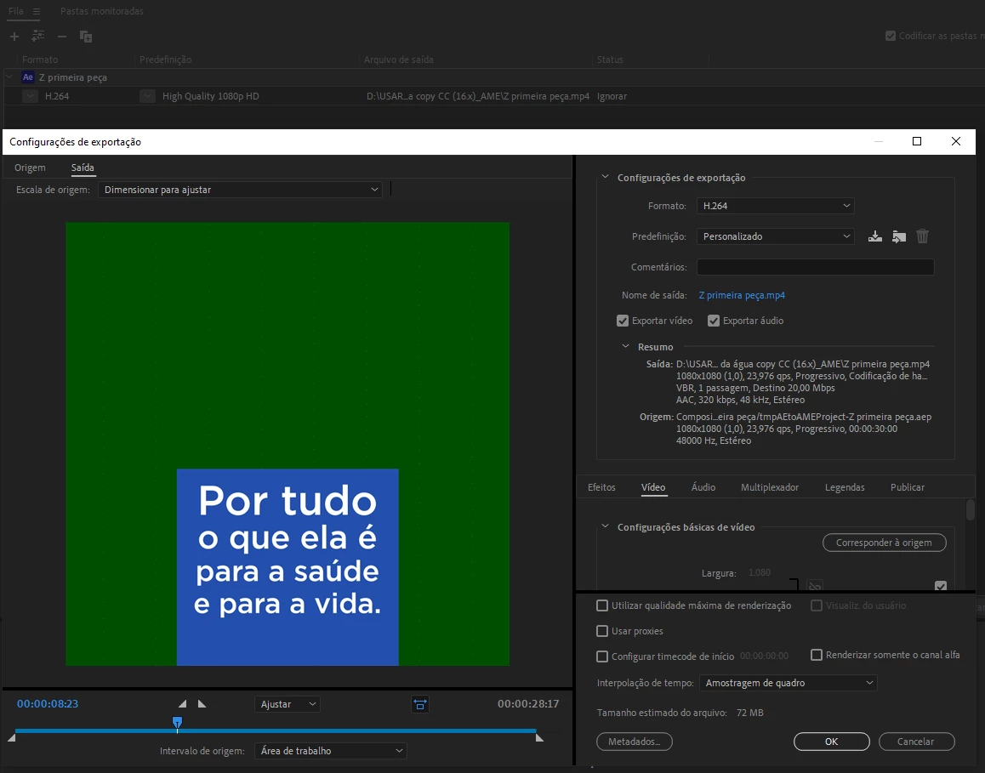Click the set in point marker icon
Image resolution: width=985 pixels, height=773 pixels.
point(182,704)
